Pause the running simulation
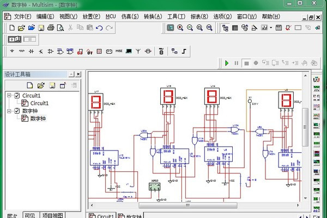Image resolution: width=327 pixels, height=218 pixels. tap(237, 63)
